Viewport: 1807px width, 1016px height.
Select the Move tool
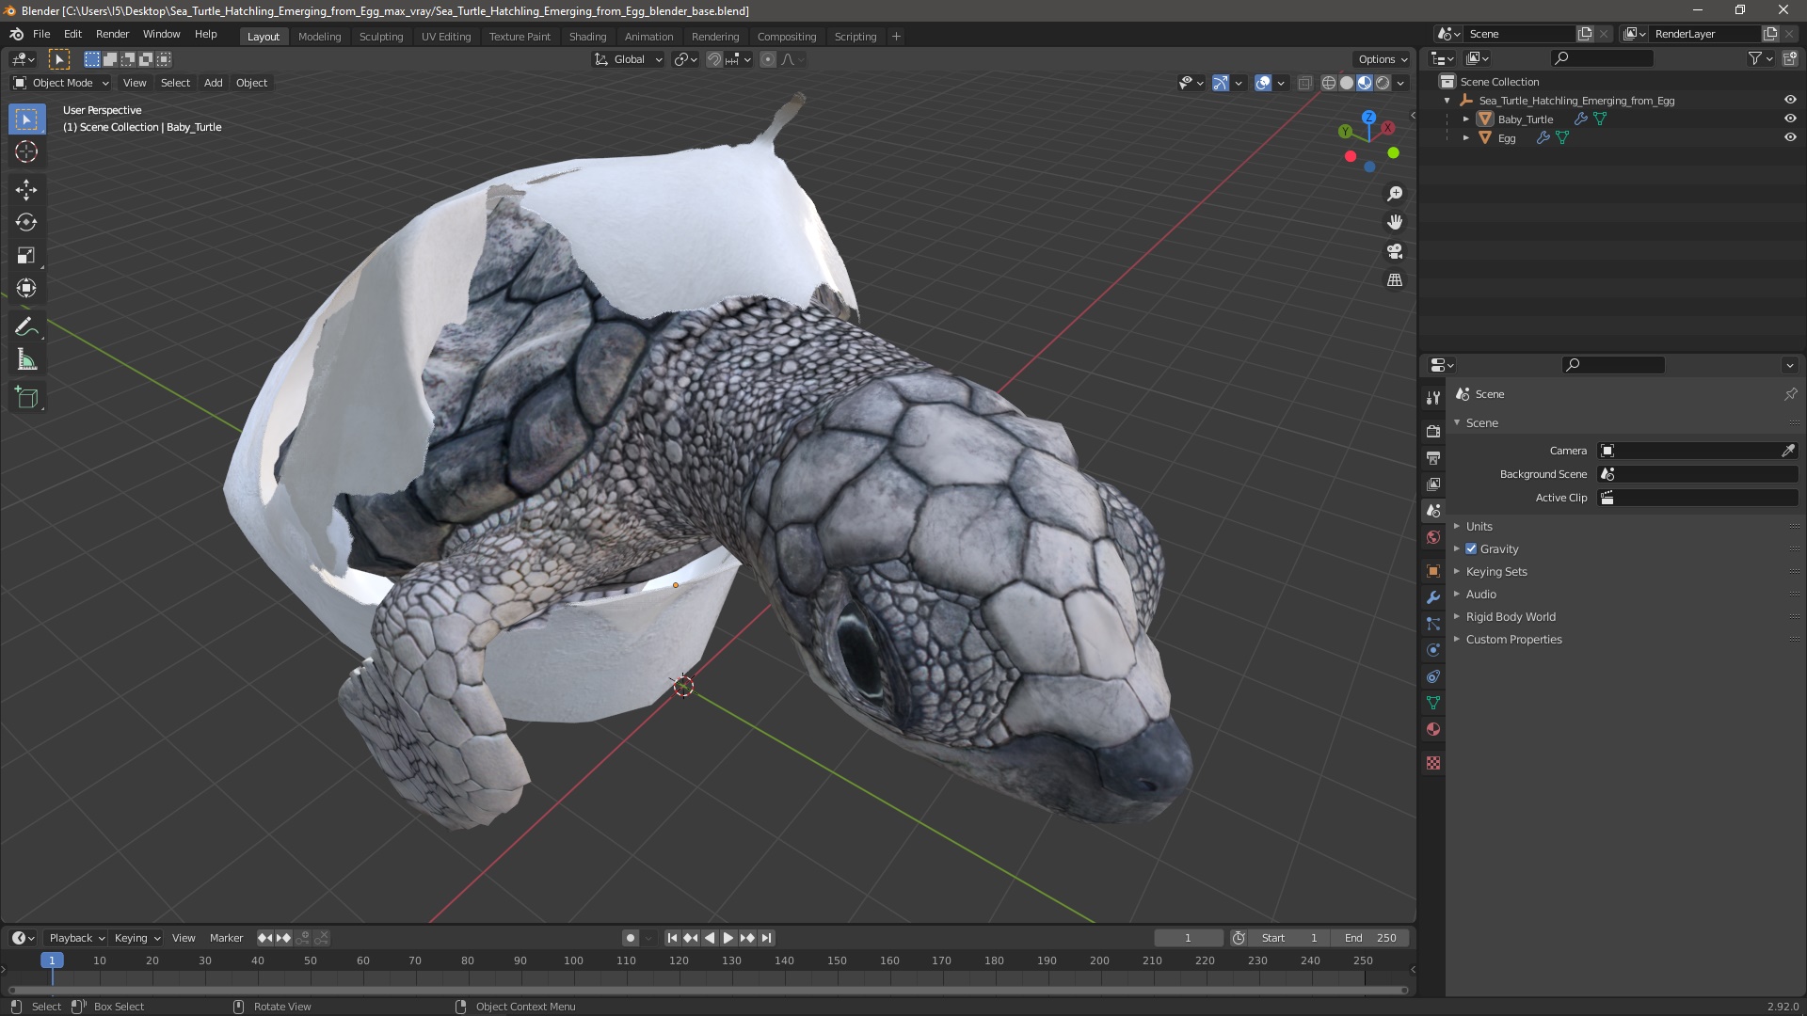click(x=26, y=190)
